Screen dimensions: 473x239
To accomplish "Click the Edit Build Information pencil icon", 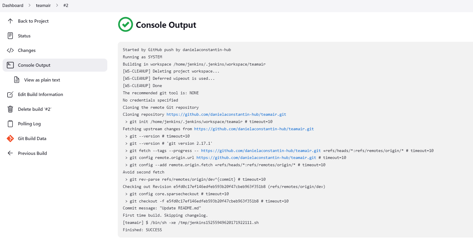I will pyautogui.click(x=10, y=94).
